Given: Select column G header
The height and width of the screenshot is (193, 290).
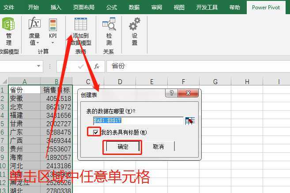Looking at the screenshot, I should point(215,81).
